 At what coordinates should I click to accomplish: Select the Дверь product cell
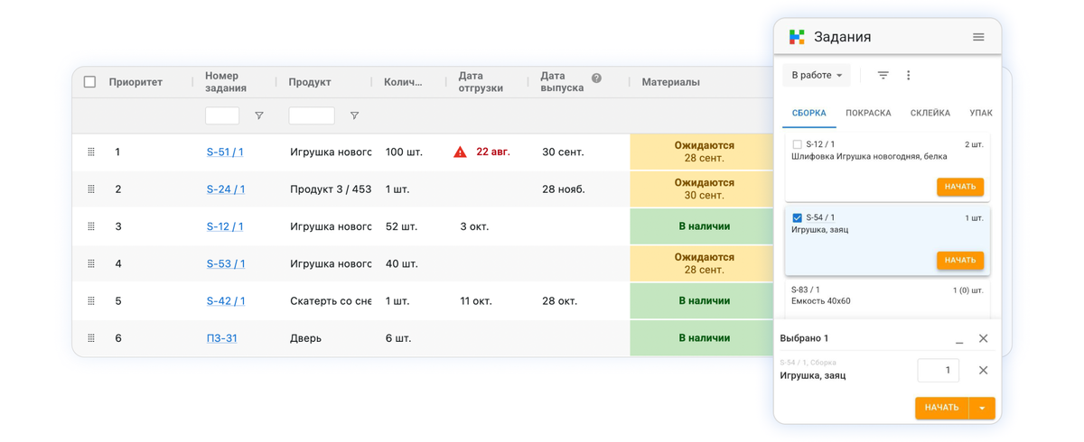(305, 338)
